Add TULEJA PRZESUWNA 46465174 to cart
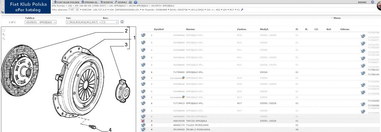Screen dimensions: 381x132 click(x=143, y=125)
